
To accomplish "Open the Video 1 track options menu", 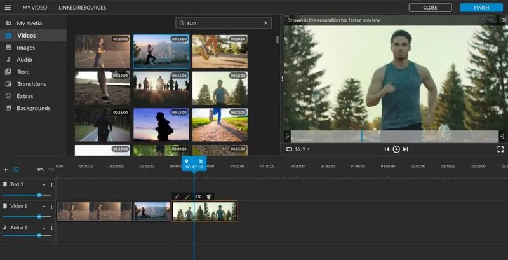I will pos(51,207).
